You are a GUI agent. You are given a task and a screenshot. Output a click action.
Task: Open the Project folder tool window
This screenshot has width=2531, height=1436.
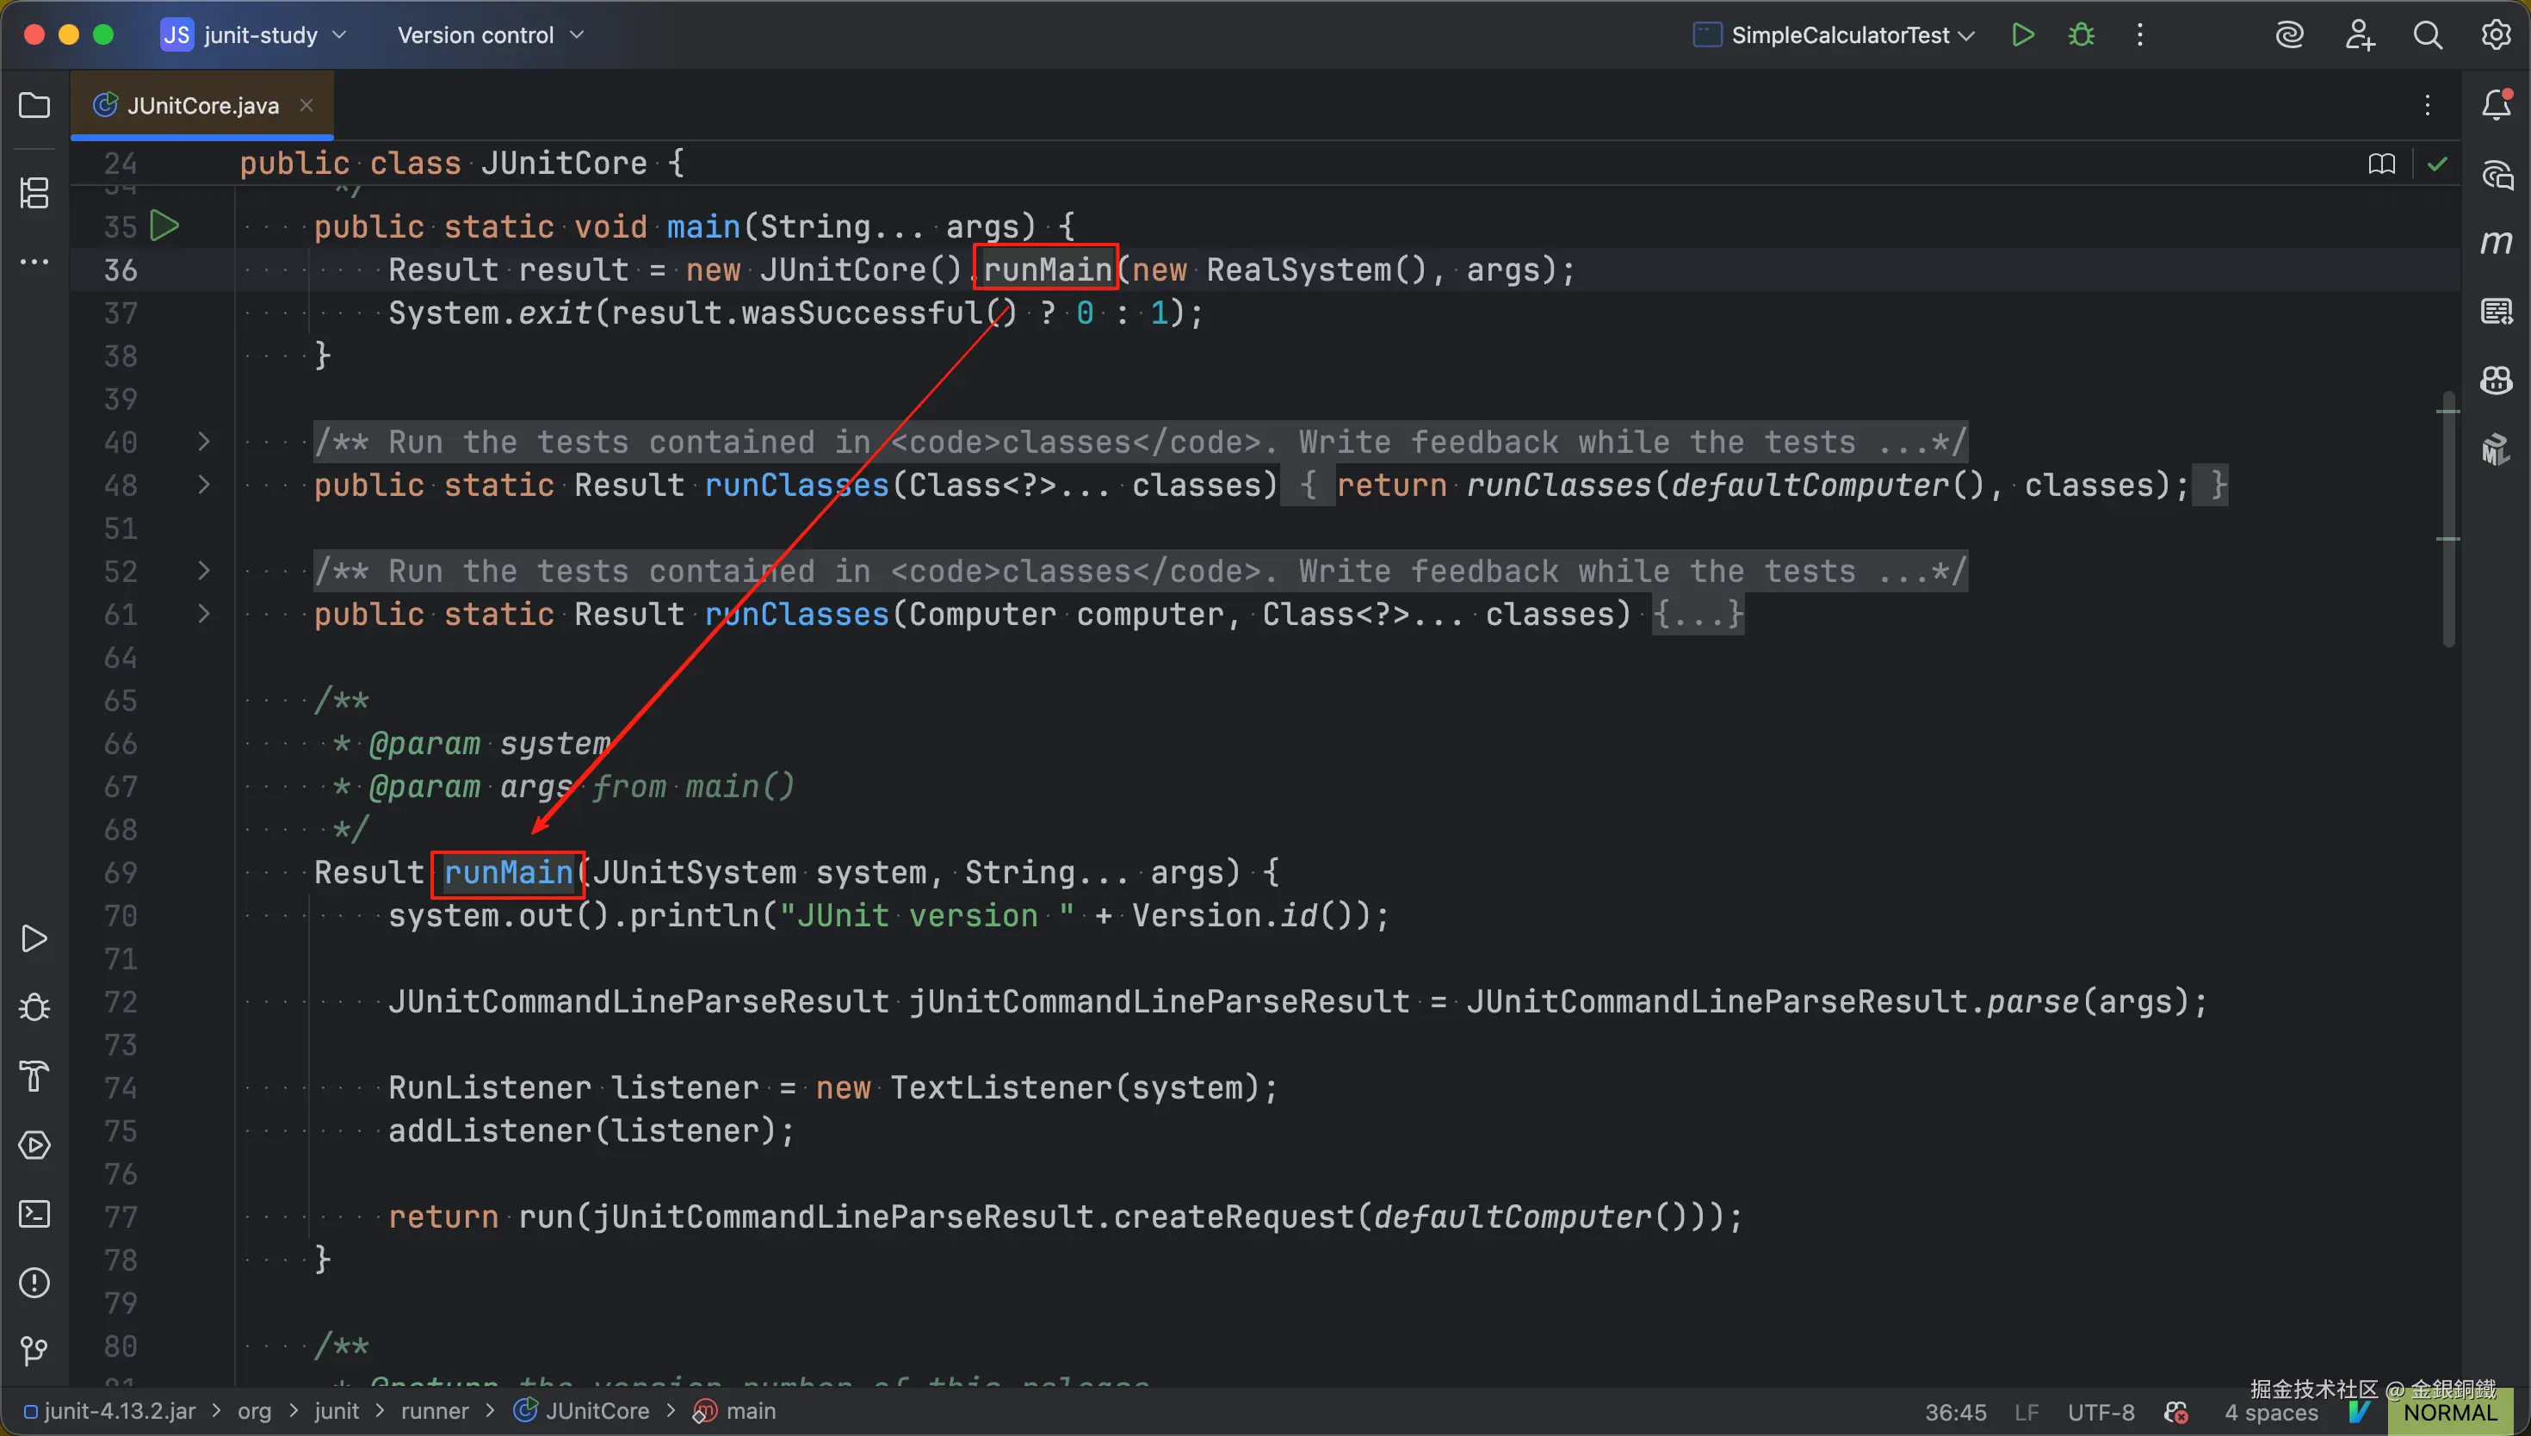[x=34, y=106]
